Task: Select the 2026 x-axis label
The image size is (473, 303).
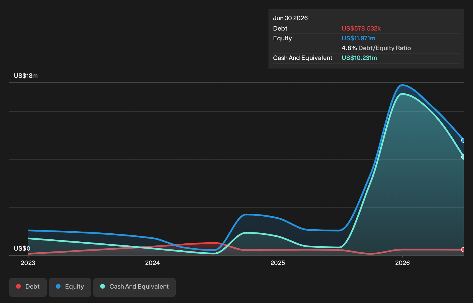Action: [x=402, y=263]
